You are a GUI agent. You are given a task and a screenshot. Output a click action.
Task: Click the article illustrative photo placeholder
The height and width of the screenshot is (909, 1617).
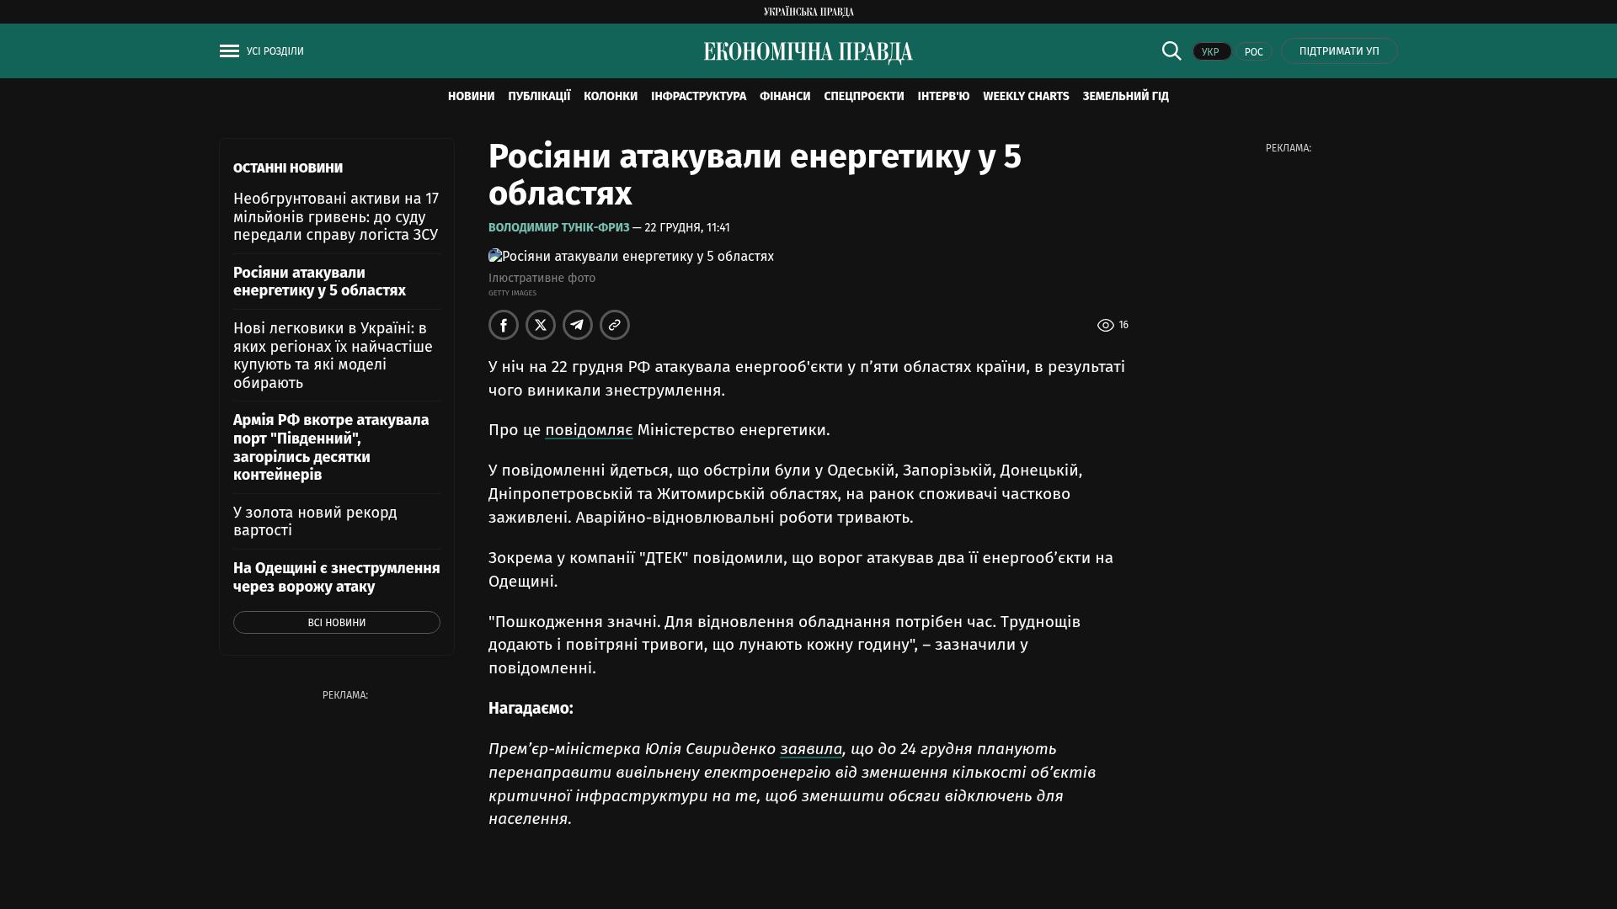[631, 256]
